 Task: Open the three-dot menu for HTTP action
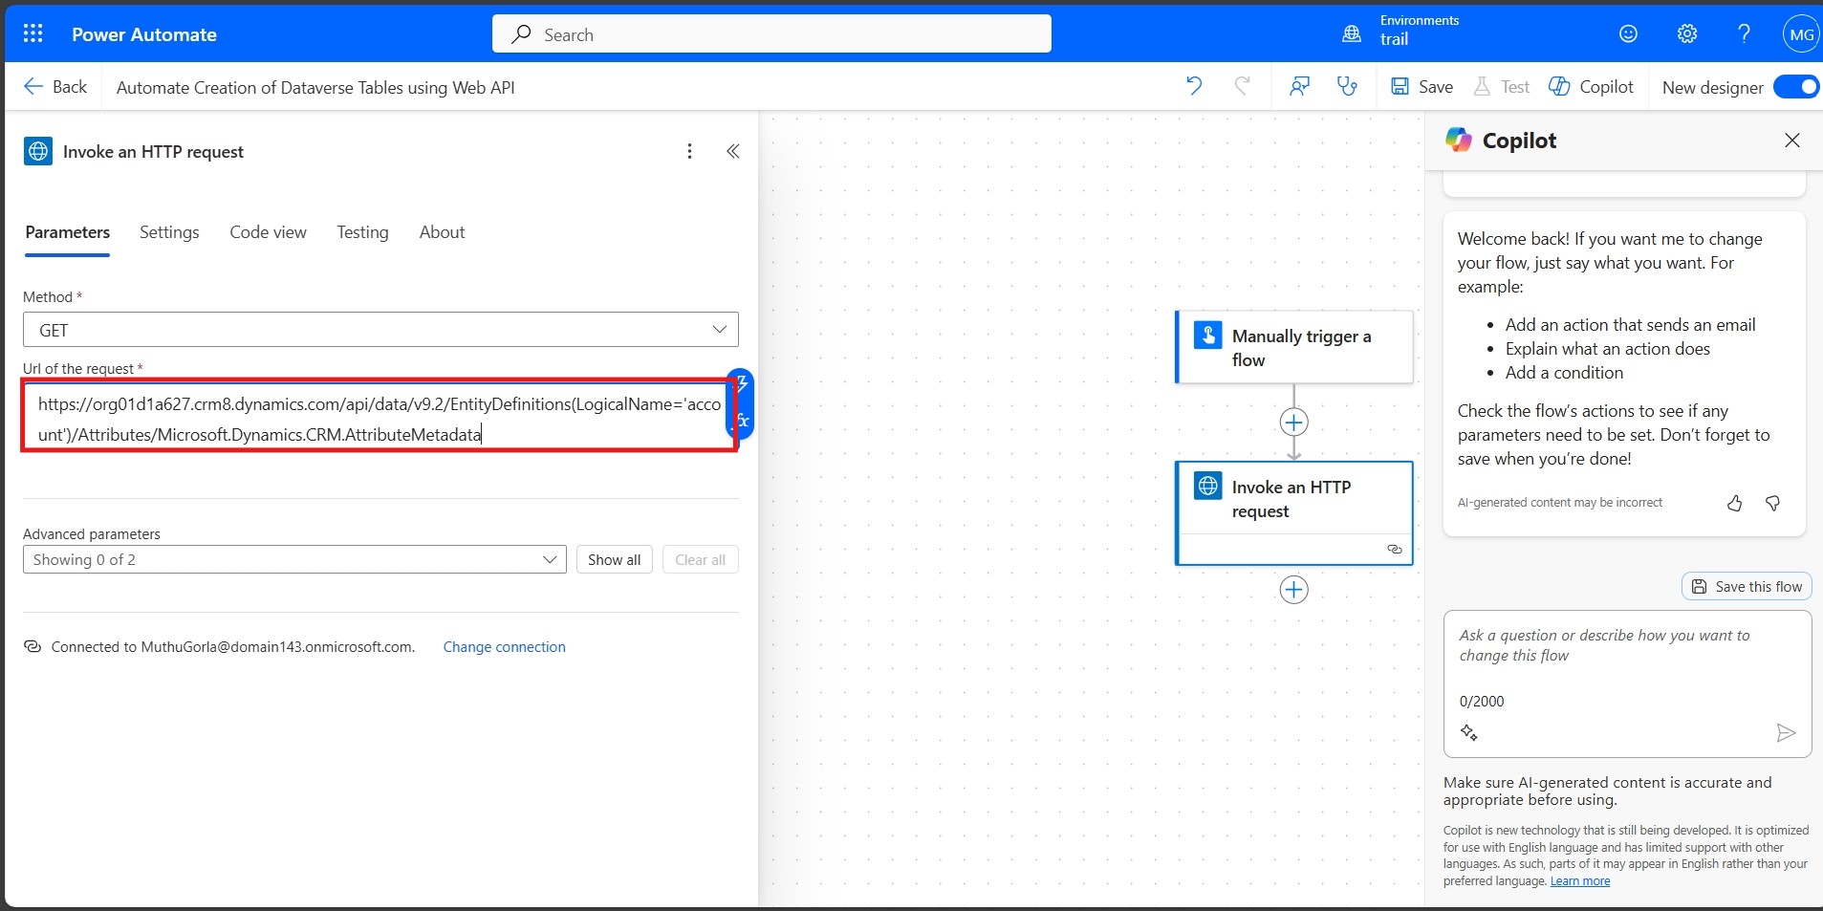pyautogui.click(x=689, y=151)
